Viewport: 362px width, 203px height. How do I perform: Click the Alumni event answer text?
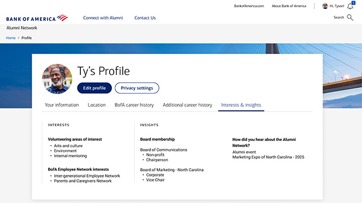(244, 152)
